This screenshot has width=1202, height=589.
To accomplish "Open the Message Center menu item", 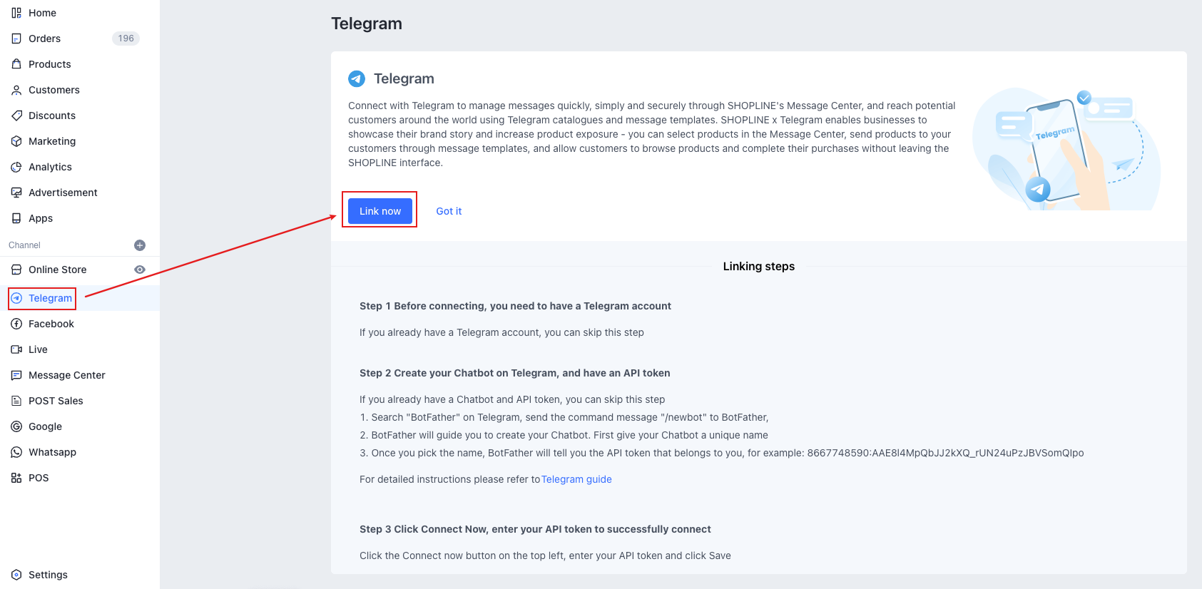I will (x=66, y=375).
